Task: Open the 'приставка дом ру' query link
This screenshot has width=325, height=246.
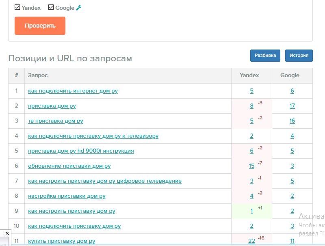Action: pyautogui.click(x=52, y=106)
